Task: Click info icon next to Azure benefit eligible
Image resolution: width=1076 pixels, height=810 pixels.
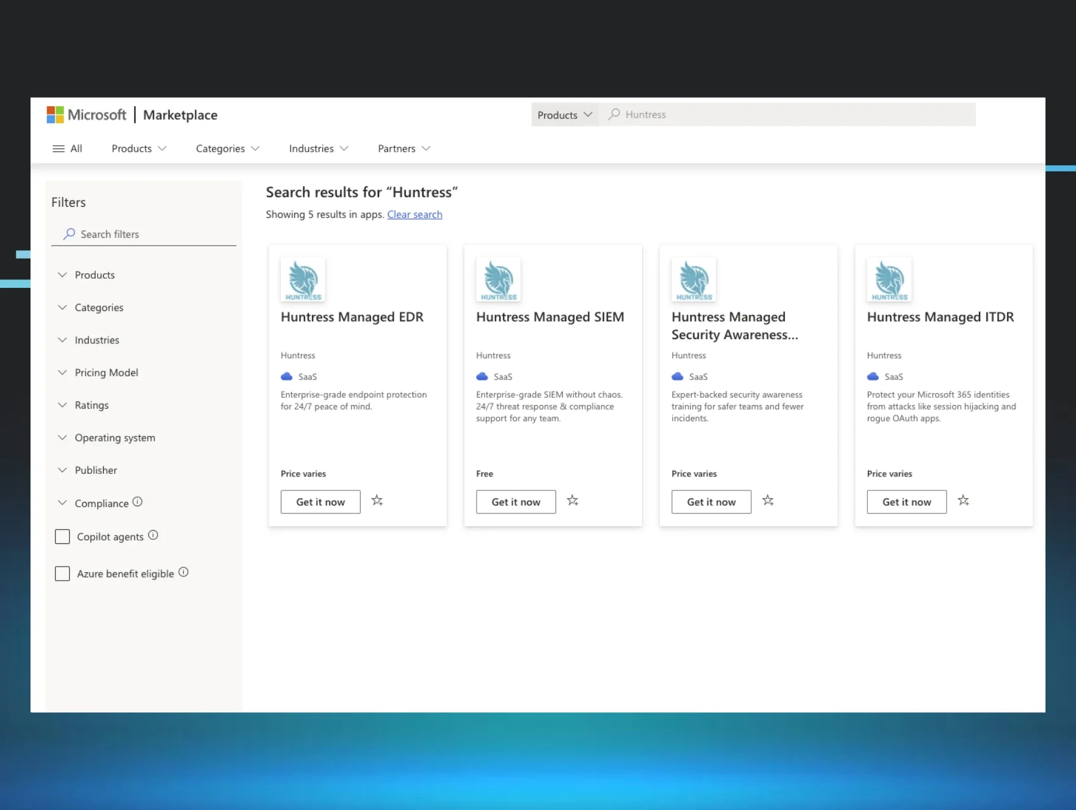Action: pyautogui.click(x=184, y=572)
